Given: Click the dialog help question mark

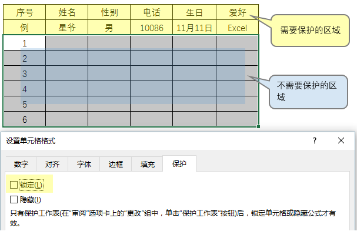Looking at the screenshot, I should (x=315, y=140).
